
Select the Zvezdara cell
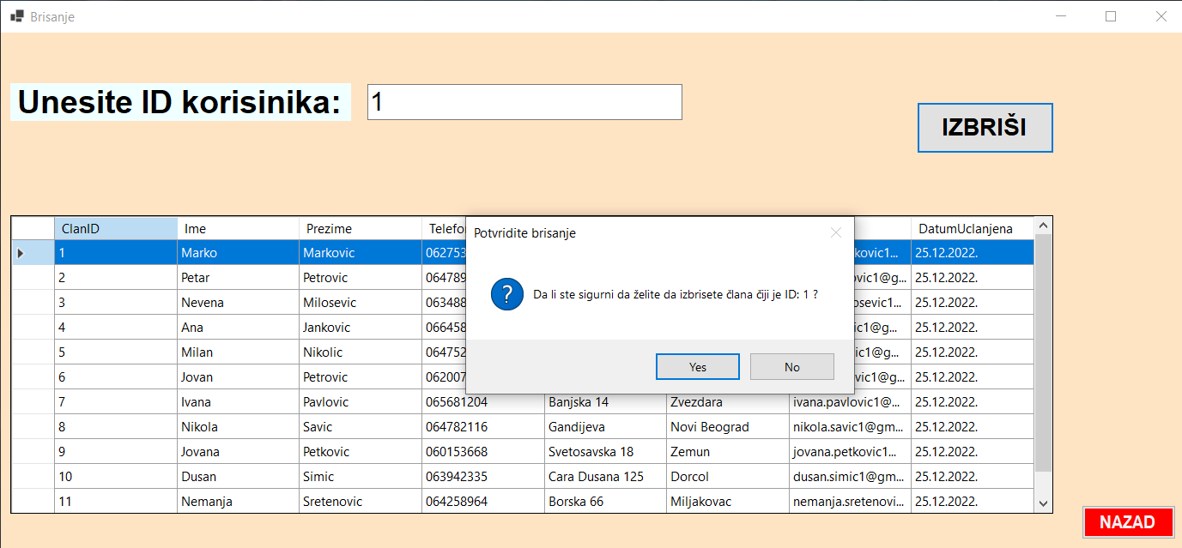(728, 402)
